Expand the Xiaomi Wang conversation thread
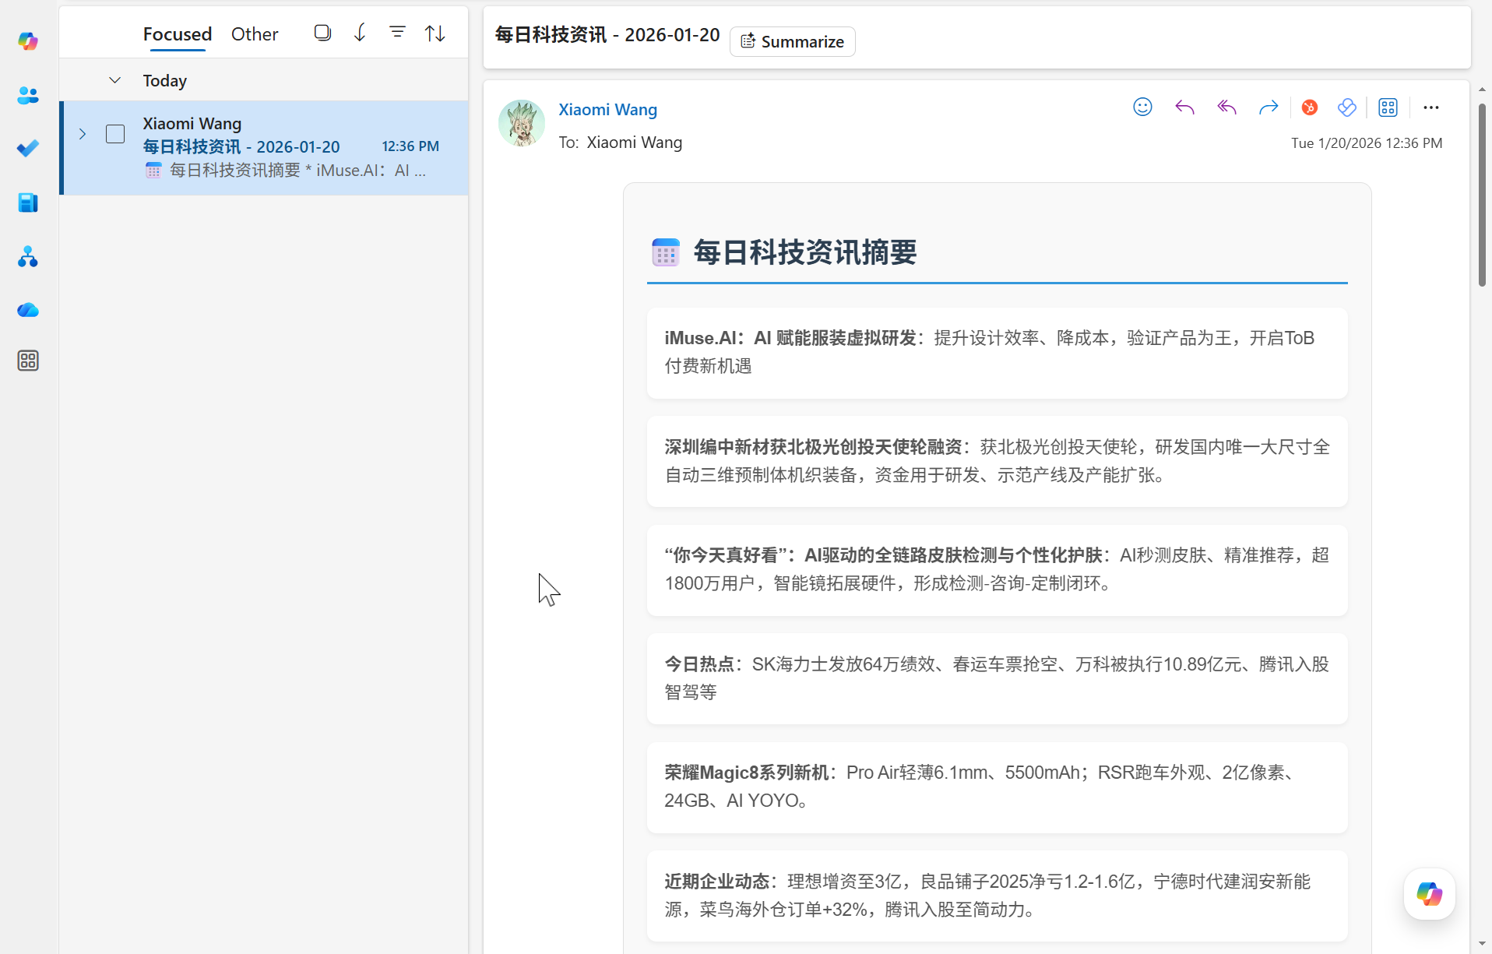The width and height of the screenshot is (1492, 954). click(x=83, y=134)
